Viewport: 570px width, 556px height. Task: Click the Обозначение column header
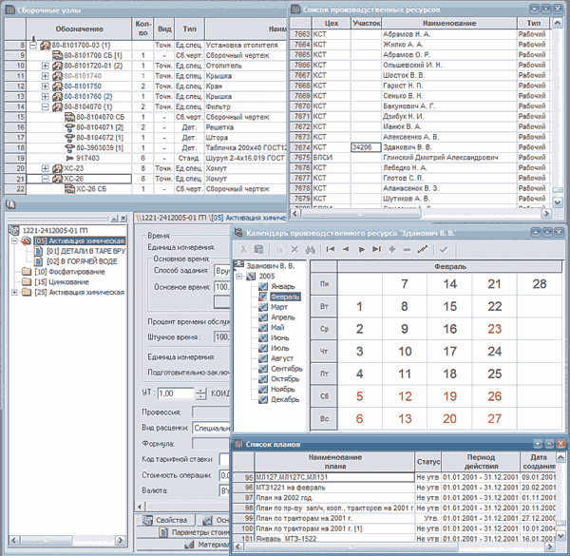pyautogui.click(x=79, y=29)
